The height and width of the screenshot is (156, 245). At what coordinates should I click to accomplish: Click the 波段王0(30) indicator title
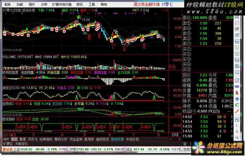coord(11,88)
